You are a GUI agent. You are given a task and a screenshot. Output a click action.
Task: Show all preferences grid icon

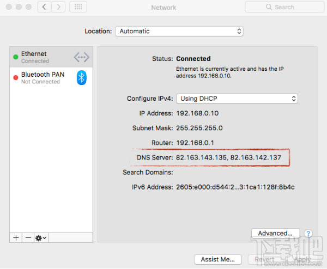[x=78, y=8]
